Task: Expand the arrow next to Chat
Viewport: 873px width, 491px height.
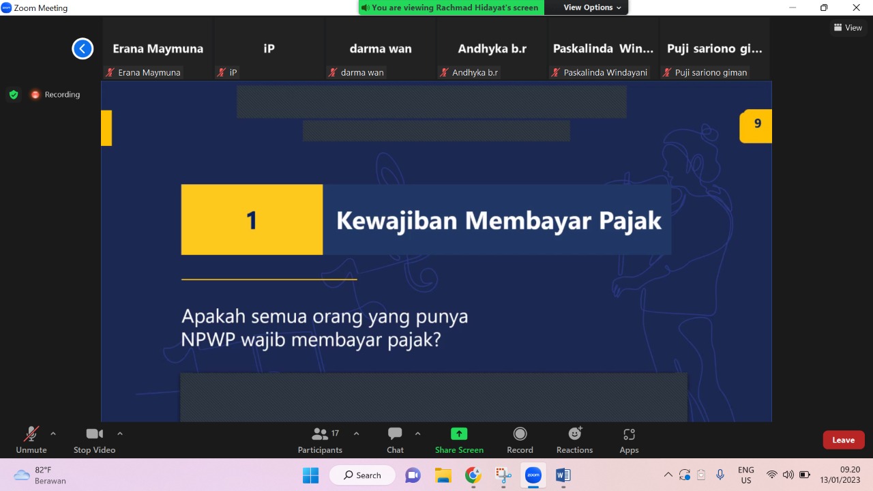Action: tap(417, 433)
